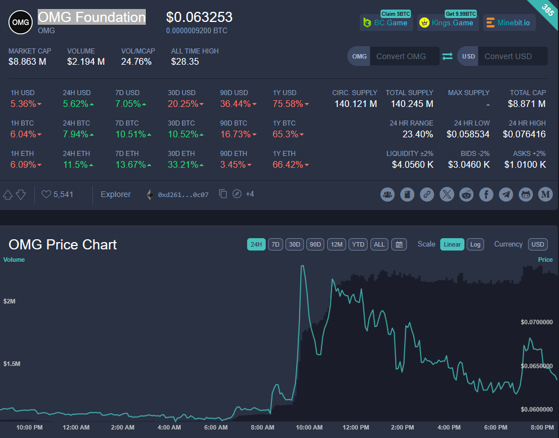559x438 pixels.
Task: Click the Get 9.99BTC badge
Action: click(460, 14)
